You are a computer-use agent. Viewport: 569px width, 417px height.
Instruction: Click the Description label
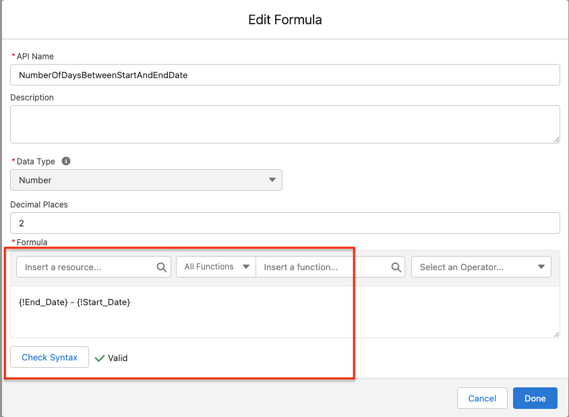[32, 98]
